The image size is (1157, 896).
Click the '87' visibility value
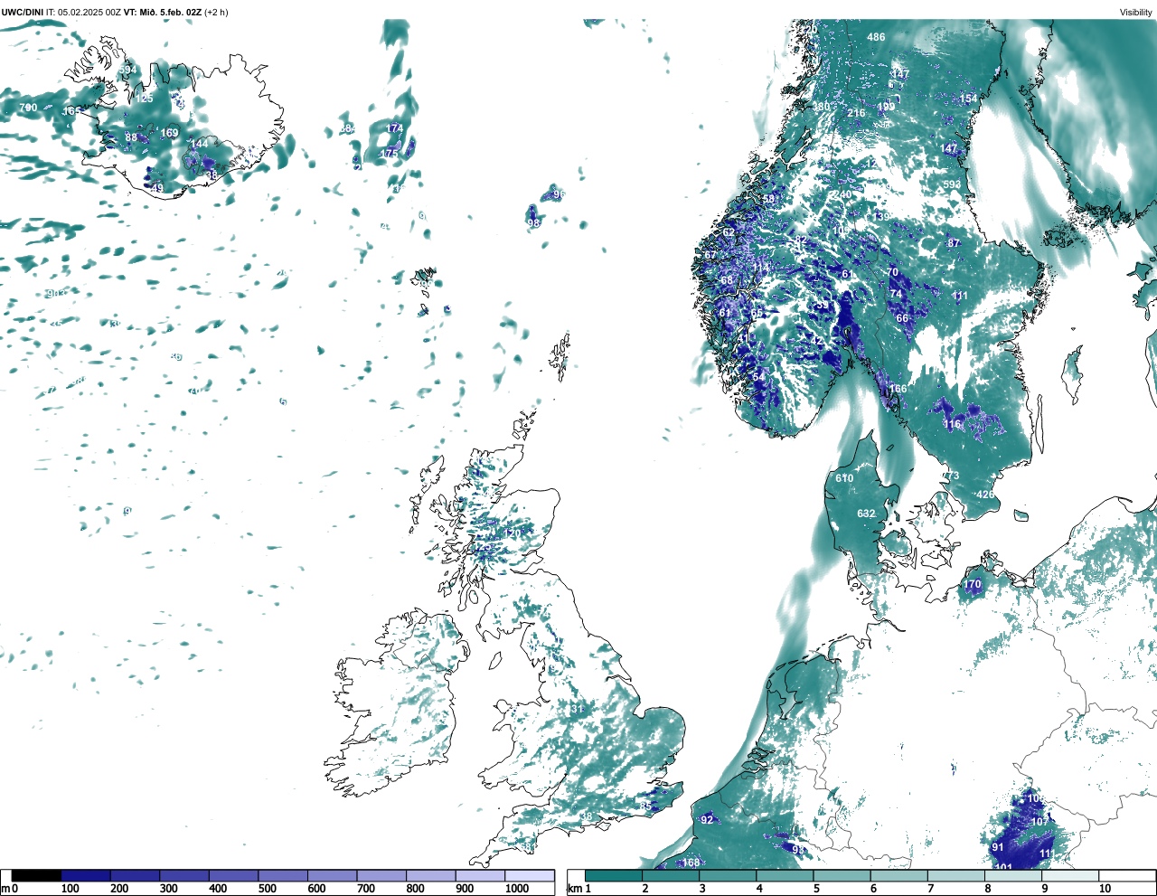tap(953, 243)
